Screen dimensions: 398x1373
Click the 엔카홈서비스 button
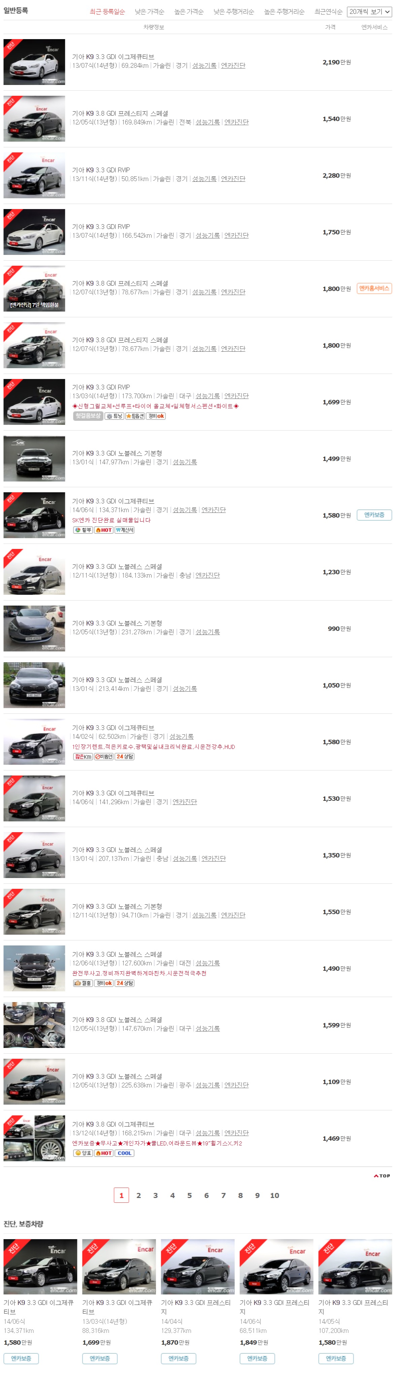coord(374,288)
